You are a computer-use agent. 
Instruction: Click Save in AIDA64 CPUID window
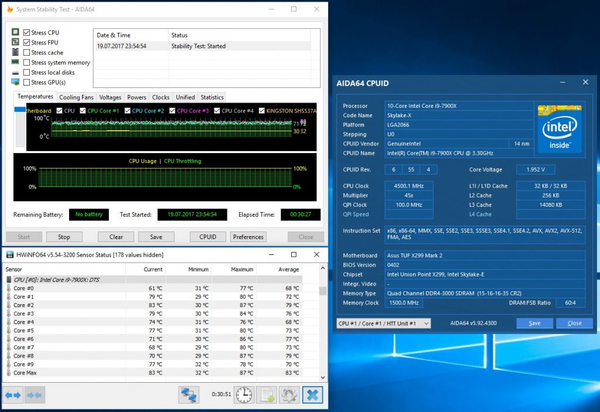(534, 323)
